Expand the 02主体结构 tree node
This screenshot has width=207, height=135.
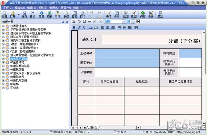click(x=3, y=62)
